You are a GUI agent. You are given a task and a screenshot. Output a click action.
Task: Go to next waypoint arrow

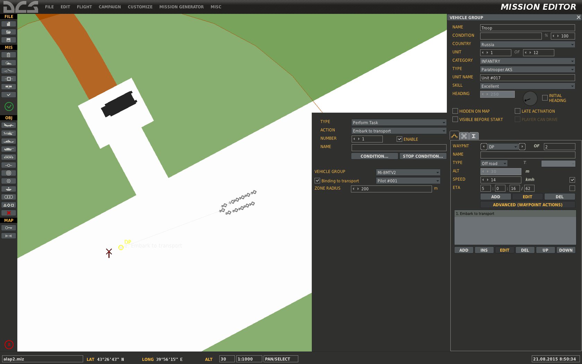click(522, 147)
